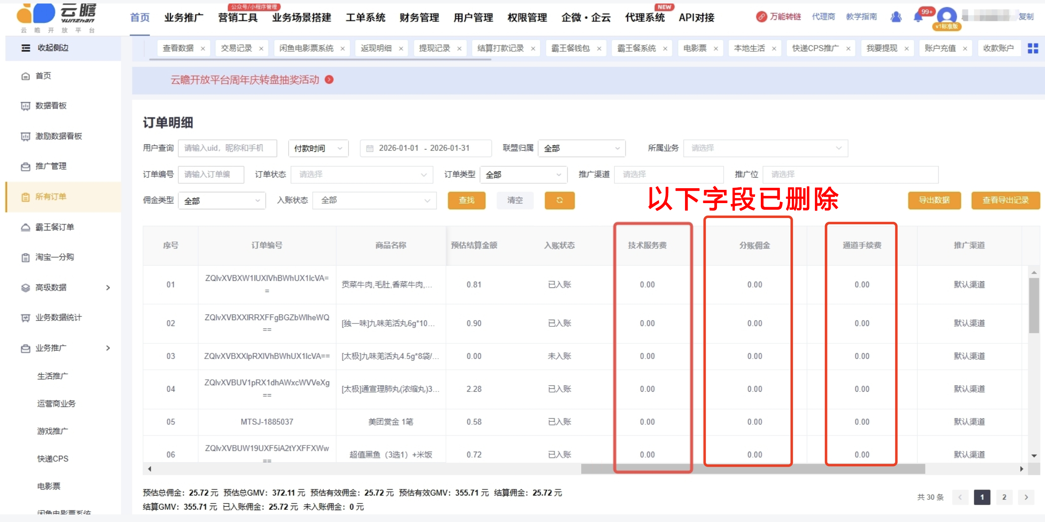Close the 查看数据 tab
Screen dimensions: 1045x522
203,49
